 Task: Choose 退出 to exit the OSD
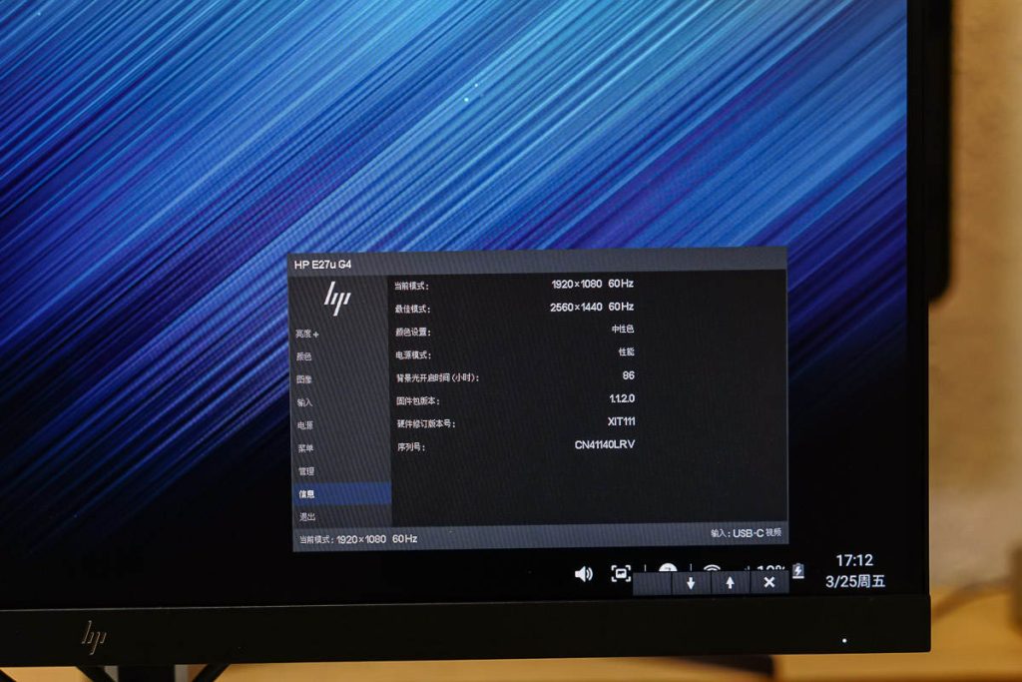(307, 516)
